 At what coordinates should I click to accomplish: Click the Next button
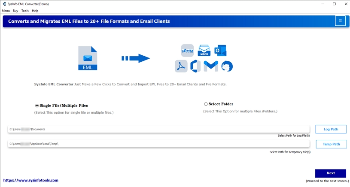tap(331, 173)
